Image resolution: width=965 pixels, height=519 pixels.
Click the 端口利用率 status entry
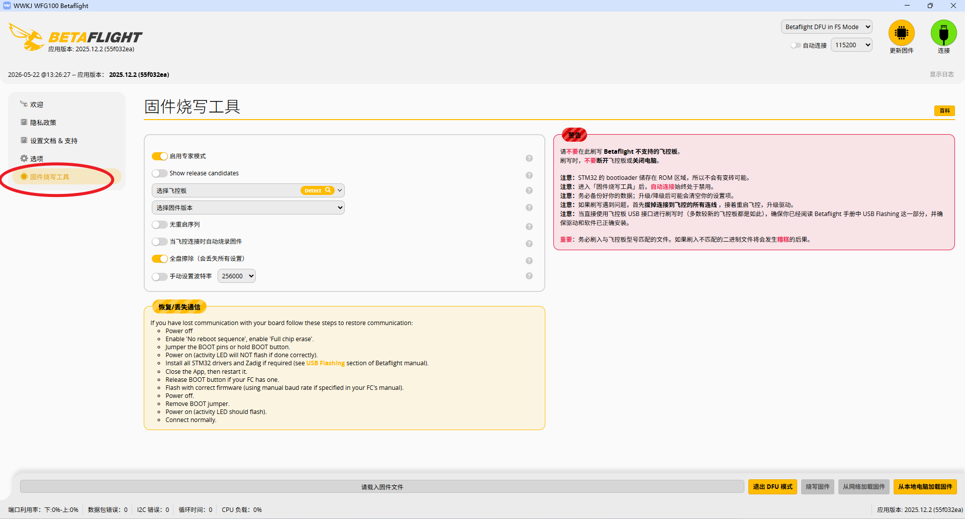pyautogui.click(x=43, y=509)
